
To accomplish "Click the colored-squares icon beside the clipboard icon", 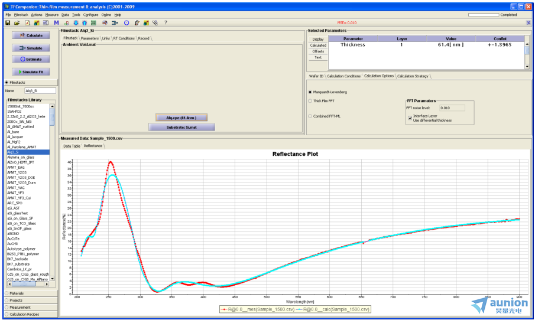I will pyautogui.click(x=146, y=23).
